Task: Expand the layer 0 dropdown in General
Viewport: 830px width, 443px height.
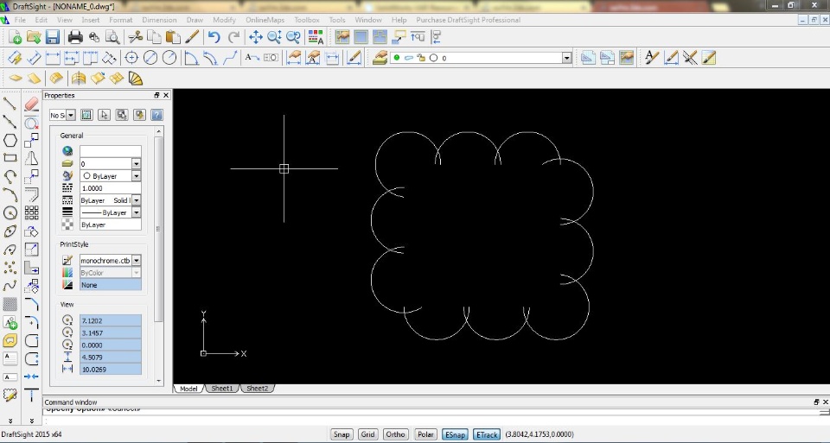Action: click(136, 164)
